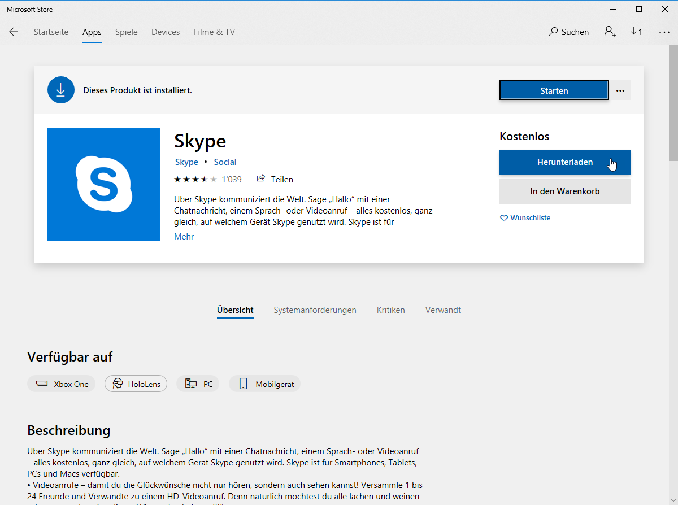The height and width of the screenshot is (505, 678).
Task: Add to Wunschliste heart icon
Action: (x=504, y=218)
